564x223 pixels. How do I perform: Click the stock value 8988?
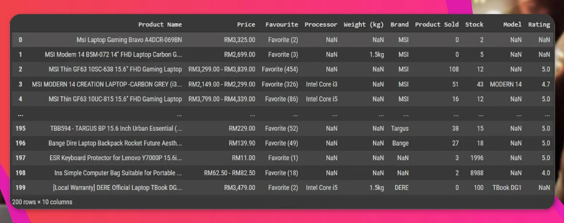click(476, 173)
